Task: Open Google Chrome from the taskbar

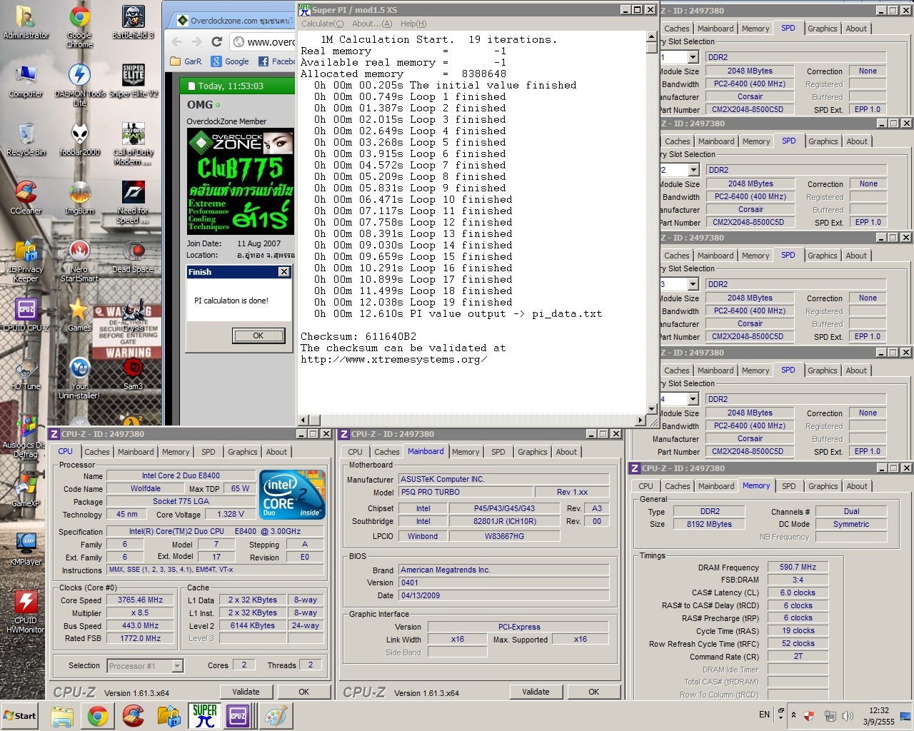Action: (x=98, y=716)
